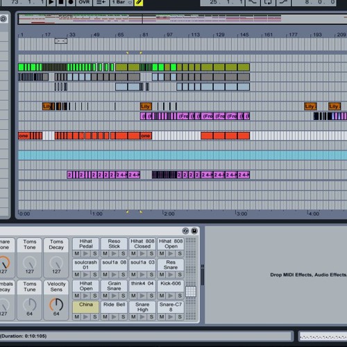Open the device Hot-Swap button
Image resolution: width=347 pixels, height=347 pixels.
[185, 231]
